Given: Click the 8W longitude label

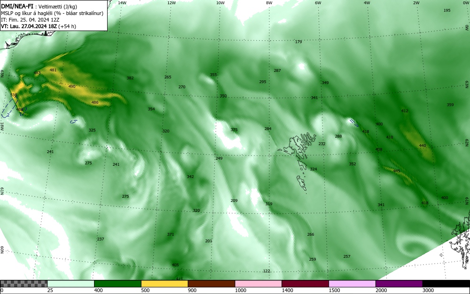Looking at the screenshot, I should click(269, 3).
